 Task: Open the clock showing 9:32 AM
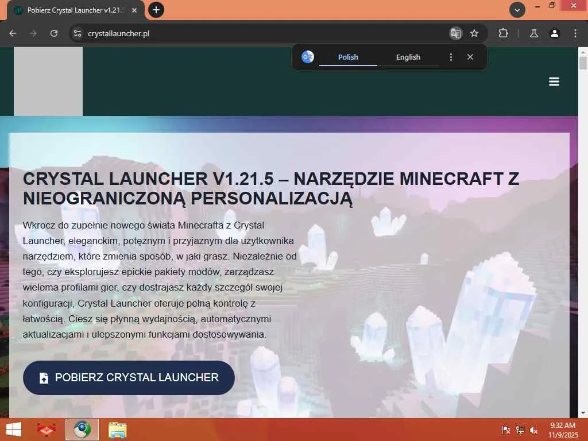pyautogui.click(x=563, y=430)
